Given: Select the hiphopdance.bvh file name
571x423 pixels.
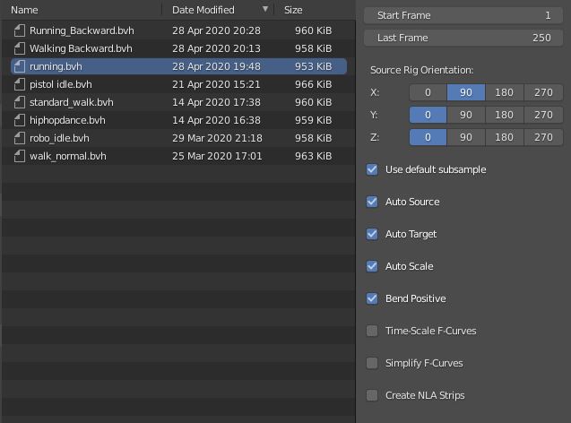Looking at the screenshot, I should [x=67, y=120].
